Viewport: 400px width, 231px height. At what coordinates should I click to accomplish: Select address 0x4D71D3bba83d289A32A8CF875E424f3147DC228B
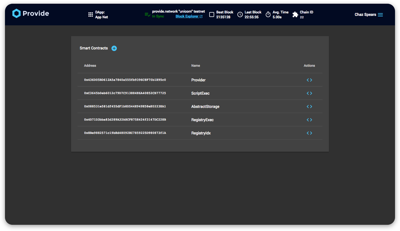125,120
